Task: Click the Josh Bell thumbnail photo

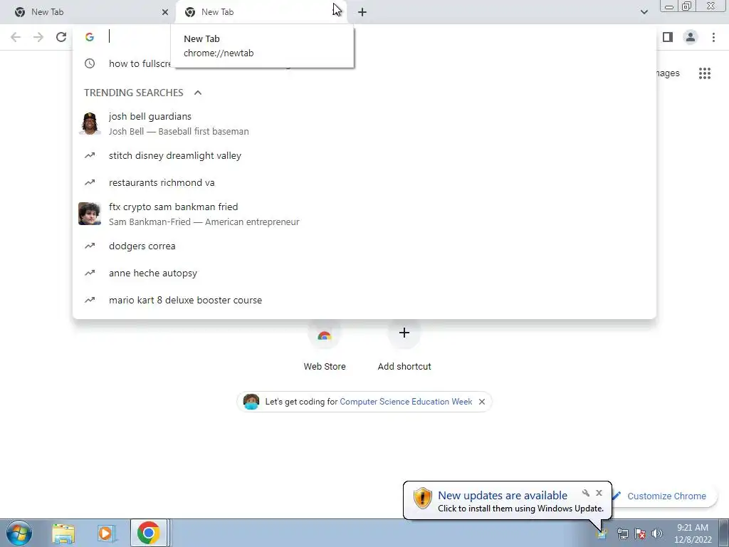Action: (90, 124)
